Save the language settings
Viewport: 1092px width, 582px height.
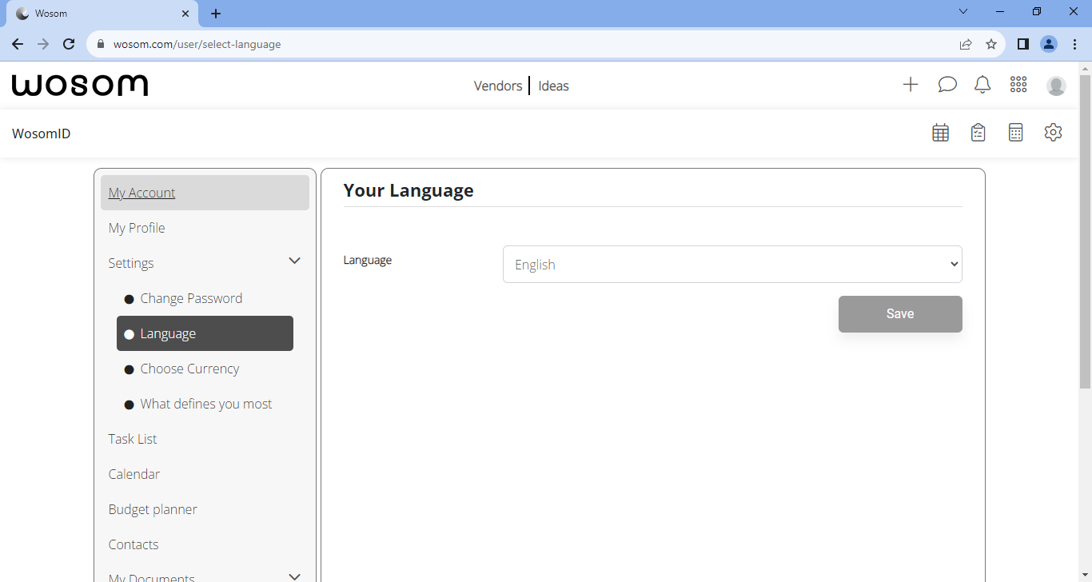[x=900, y=313]
